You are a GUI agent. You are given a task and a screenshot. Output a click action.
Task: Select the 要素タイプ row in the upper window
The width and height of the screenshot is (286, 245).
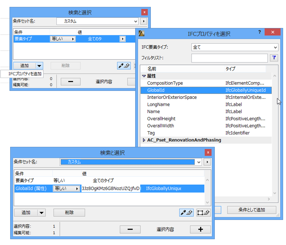pyautogui.click(x=74, y=39)
